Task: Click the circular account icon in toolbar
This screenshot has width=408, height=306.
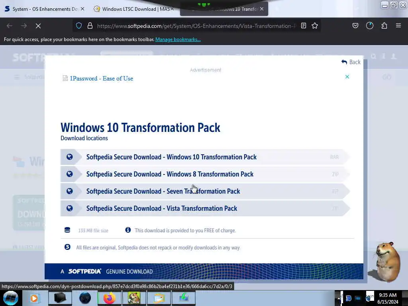Action: click(370, 25)
